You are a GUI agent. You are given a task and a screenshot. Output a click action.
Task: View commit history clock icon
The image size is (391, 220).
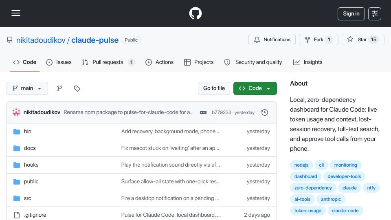[265, 112]
